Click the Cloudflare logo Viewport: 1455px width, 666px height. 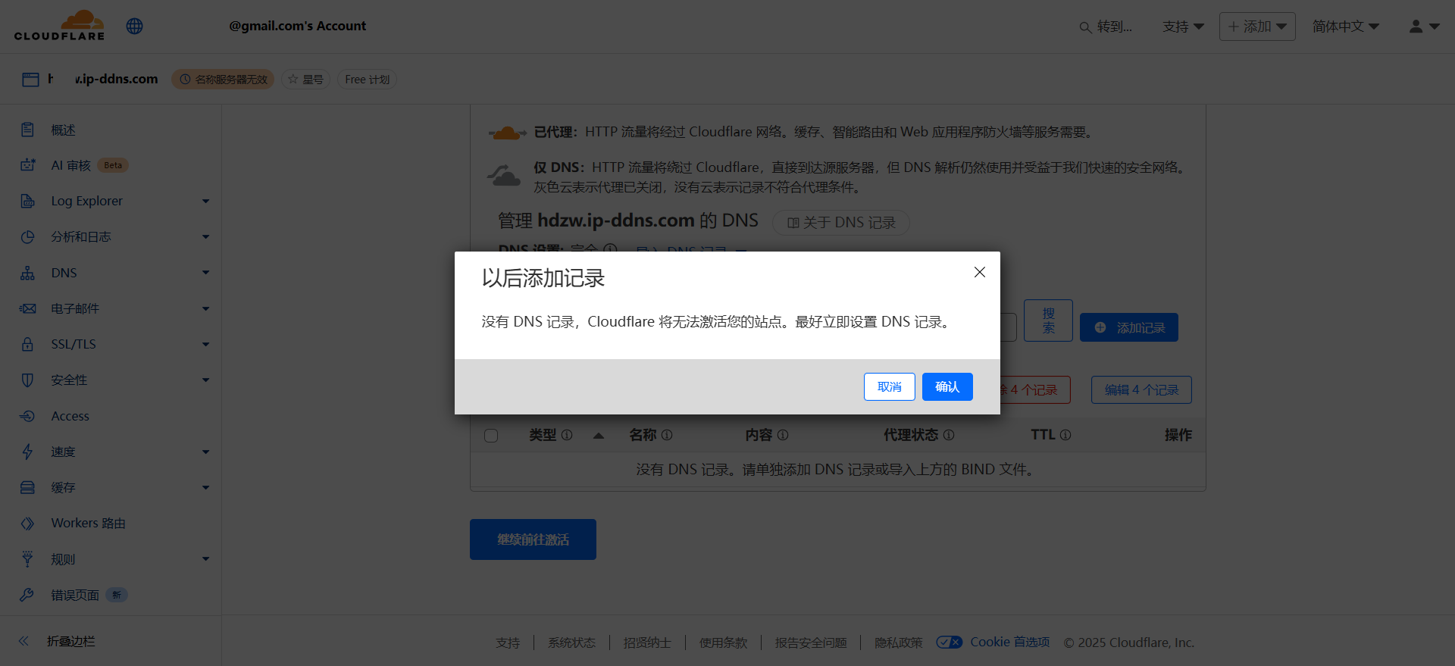tap(59, 26)
